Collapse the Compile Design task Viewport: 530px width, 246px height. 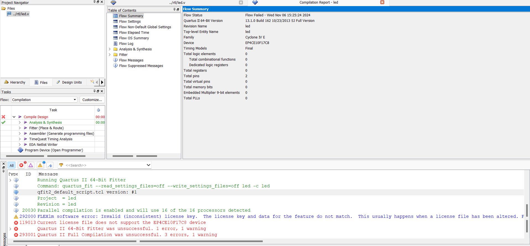[14, 117]
